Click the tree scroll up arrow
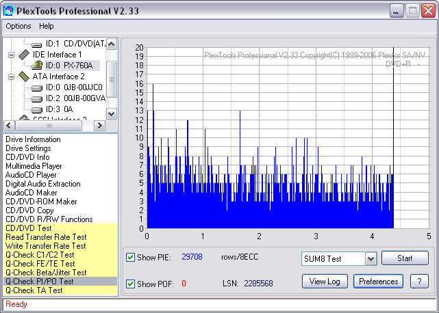The height and width of the screenshot is (313, 439). click(112, 44)
